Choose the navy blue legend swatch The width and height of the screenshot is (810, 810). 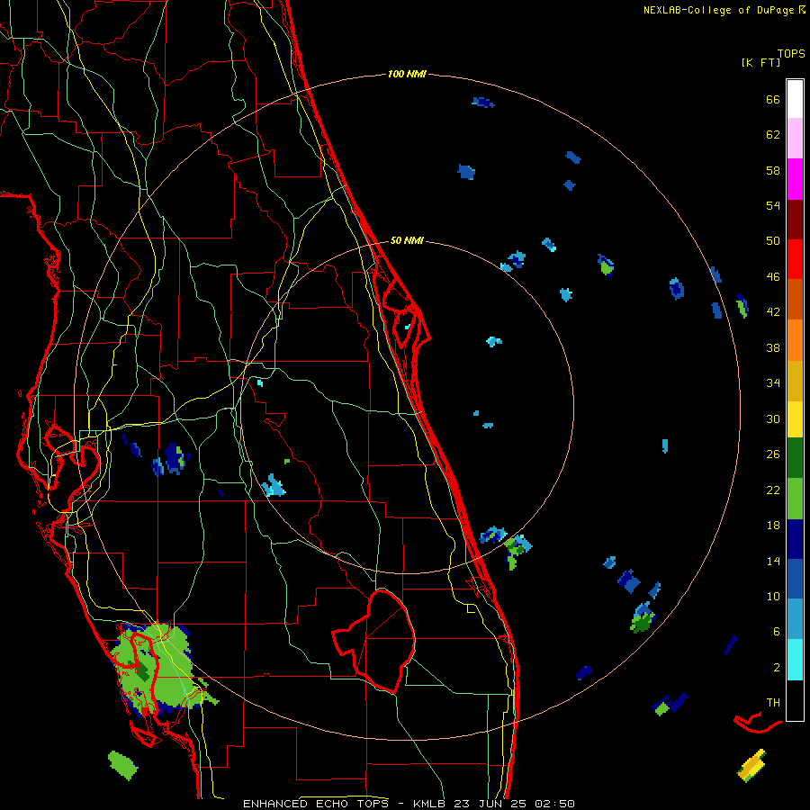pyautogui.click(x=795, y=539)
